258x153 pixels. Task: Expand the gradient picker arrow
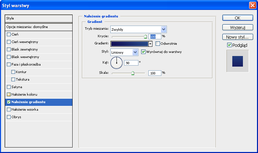150,44
